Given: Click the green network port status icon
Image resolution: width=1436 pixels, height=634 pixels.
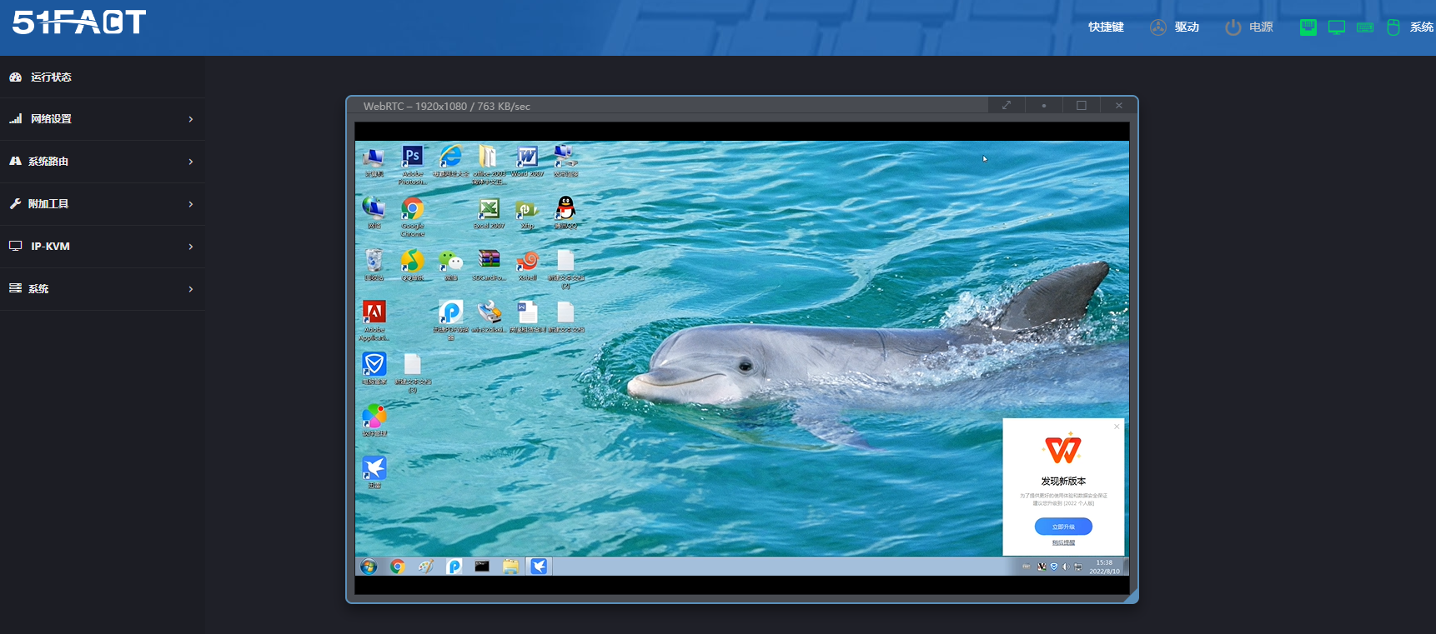Looking at the screenshot, I should (x=1308, y=27).
